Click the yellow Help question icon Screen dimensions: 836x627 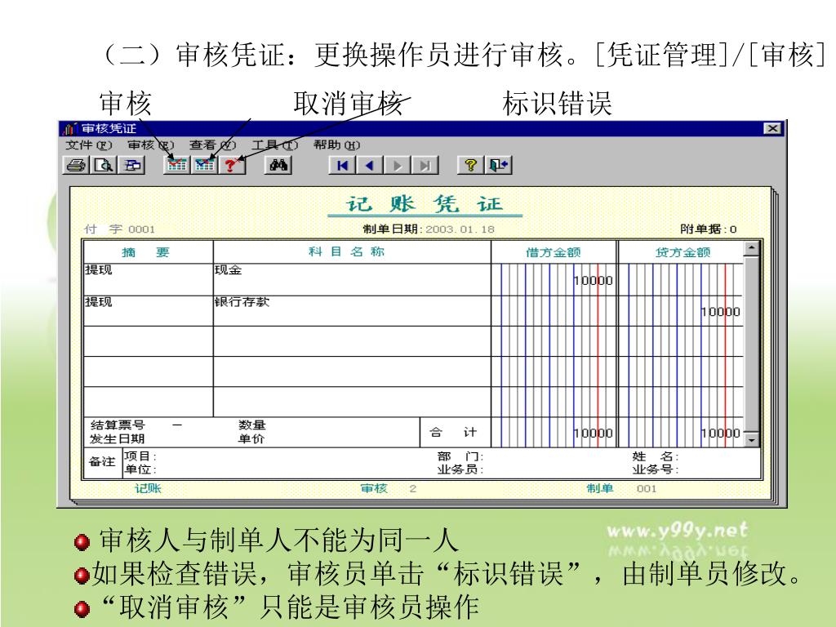(x=471, y=165)
